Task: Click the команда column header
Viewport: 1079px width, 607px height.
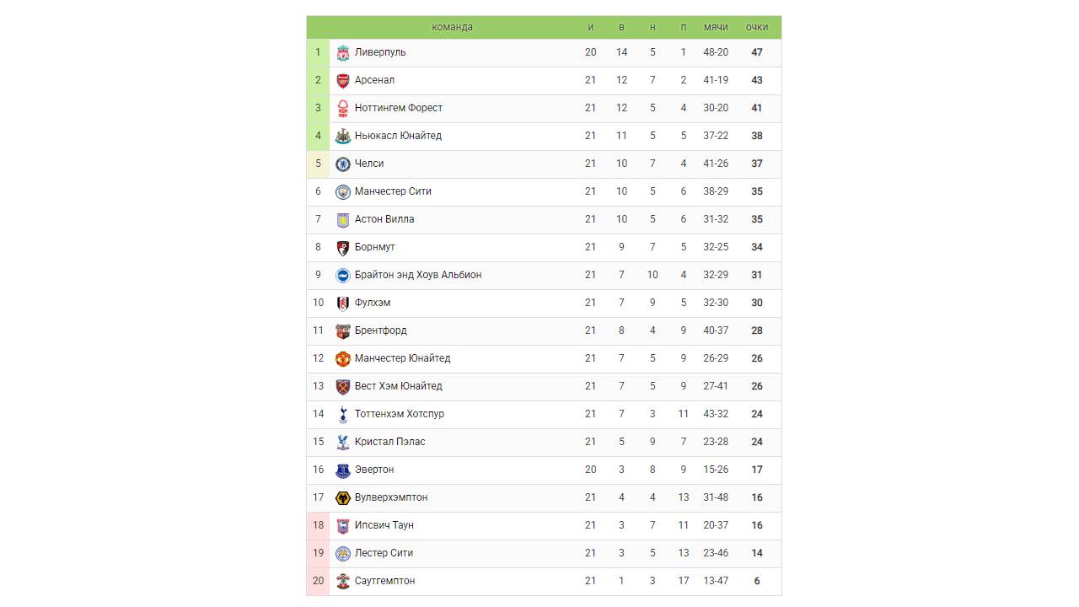Action: [x=453, y=27]
